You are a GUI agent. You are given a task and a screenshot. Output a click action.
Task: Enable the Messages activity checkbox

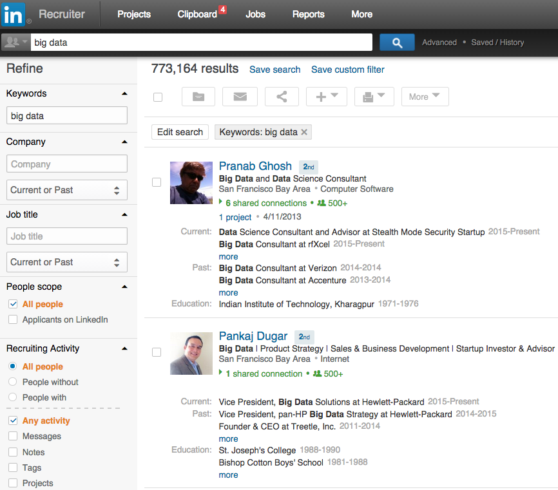click(x=13, y=437)
